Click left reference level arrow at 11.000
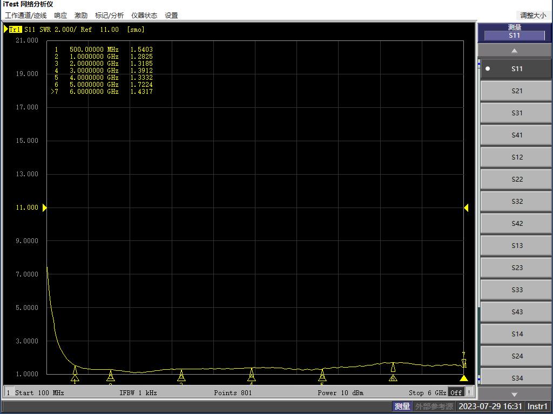The height and width of the screenshot is (414, 553). (45, 208)
